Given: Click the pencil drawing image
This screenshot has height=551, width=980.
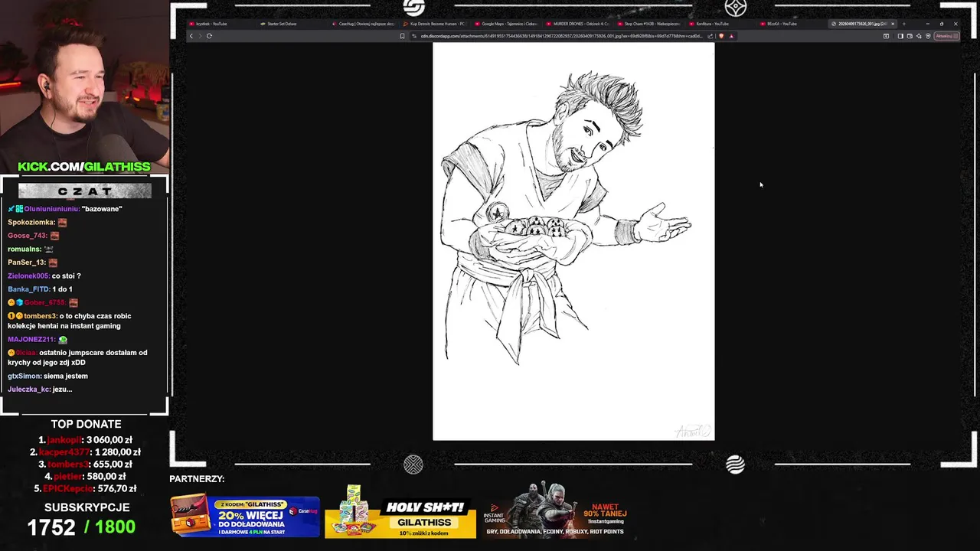Looking at the screenshot, I should (573, 241).
